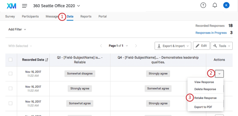This screenshot has width=238, height=116.
Task: Open the Tools menu button
Action: pos(221,46)
